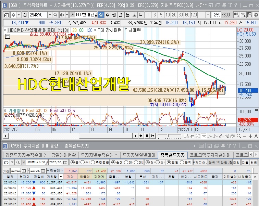Open the data grid table icon on the chart

tap(8, 36)
